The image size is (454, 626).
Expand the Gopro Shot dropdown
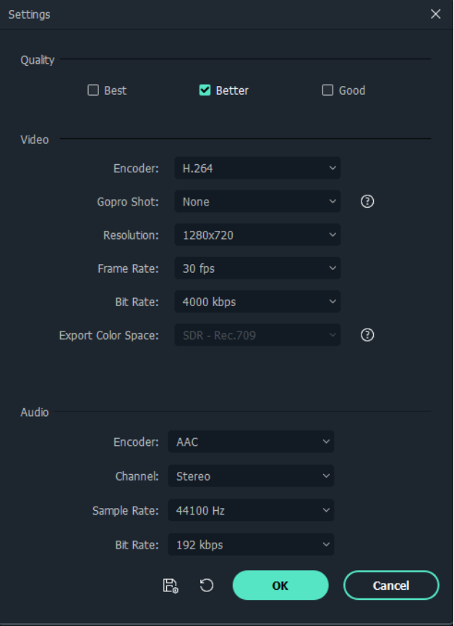pyautogui.click(x=257, y=202)
